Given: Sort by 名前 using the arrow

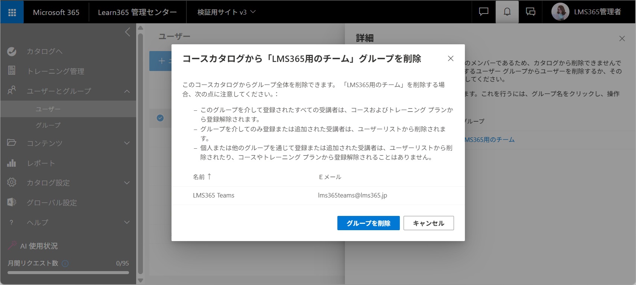Looking at the screenshot, I should (209, 176).
